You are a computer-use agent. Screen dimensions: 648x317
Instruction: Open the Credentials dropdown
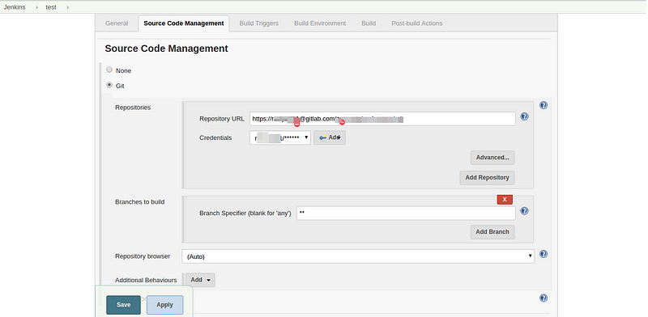pos(280,137)
